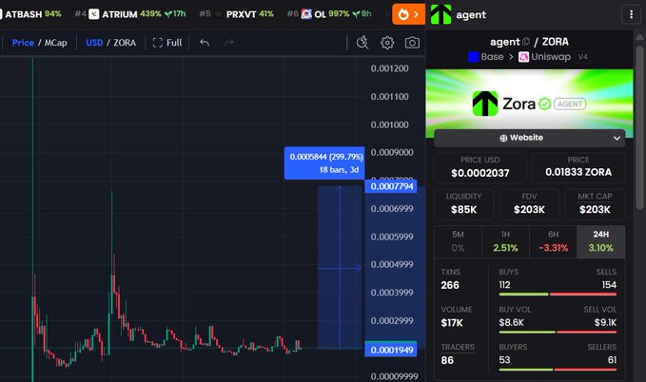Click the PRXVT token icon

pos(219,14)
